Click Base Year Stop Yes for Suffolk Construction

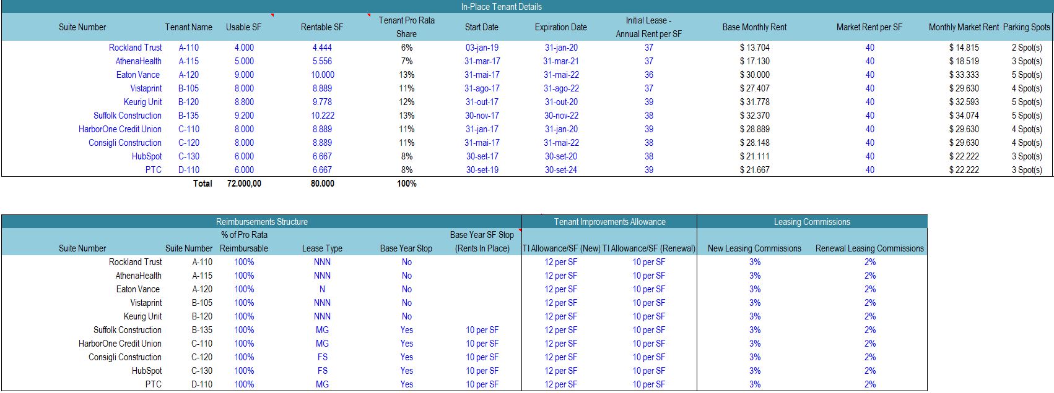[406, 330]
